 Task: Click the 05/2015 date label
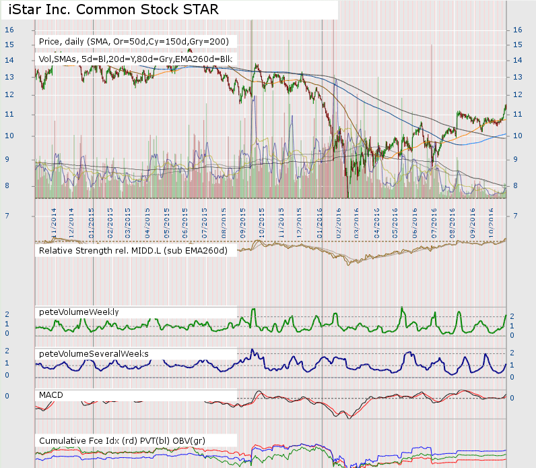tap(166, 223)
